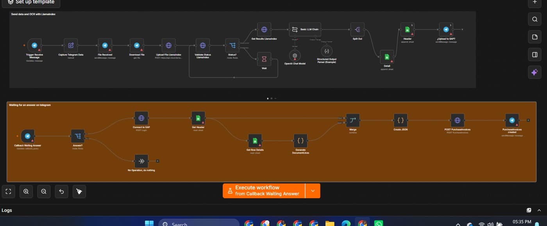Select the Upload File LlamaIndex HTTP node
Image resolution: width=547 pixels, height=226 pixels.
tap(169, 45)
